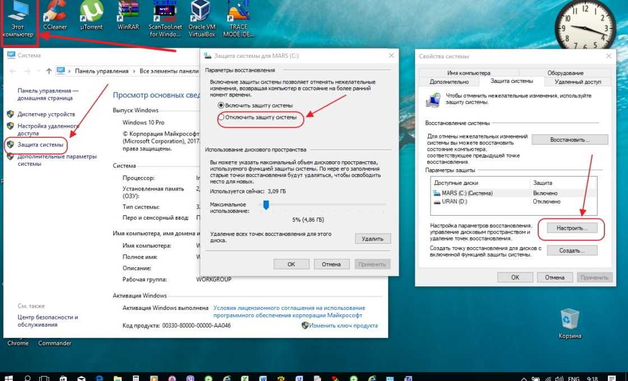This screenshot has height=381, width=628.
Task: Click the Изменить ключ продукта link
Action: point(343,326)
